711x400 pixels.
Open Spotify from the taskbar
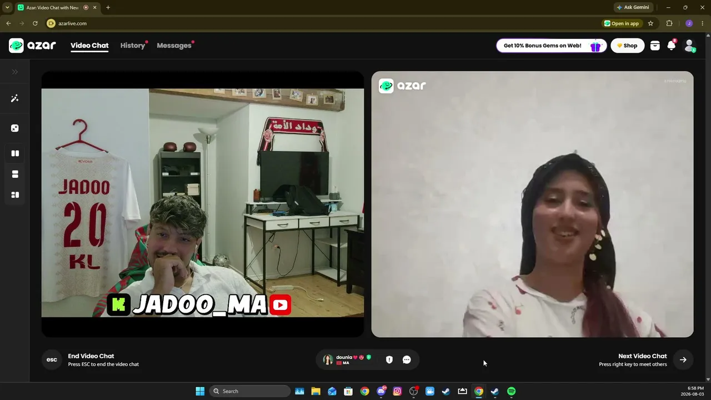tap(511, 391)
